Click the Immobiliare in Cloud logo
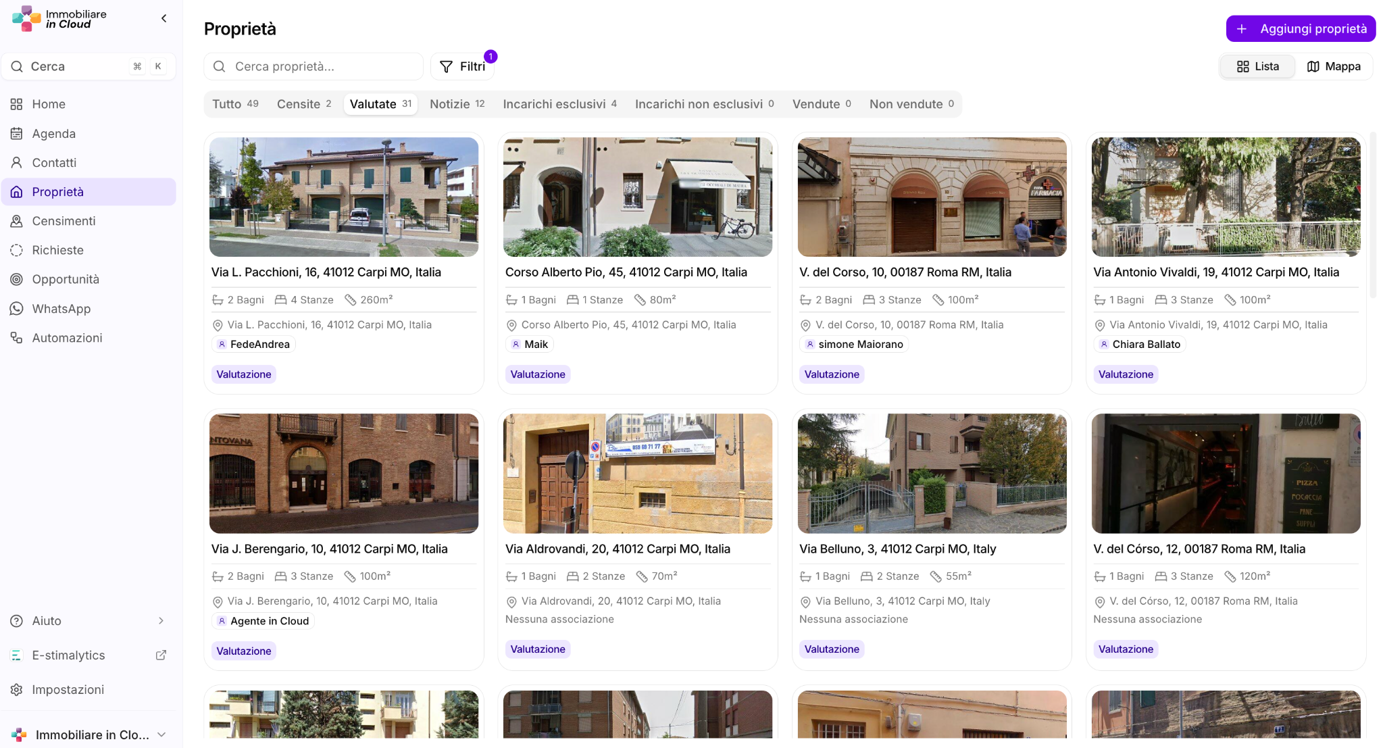Image resolution: width=1383 pixels, height=748 pixels. [x=59, y=19]
